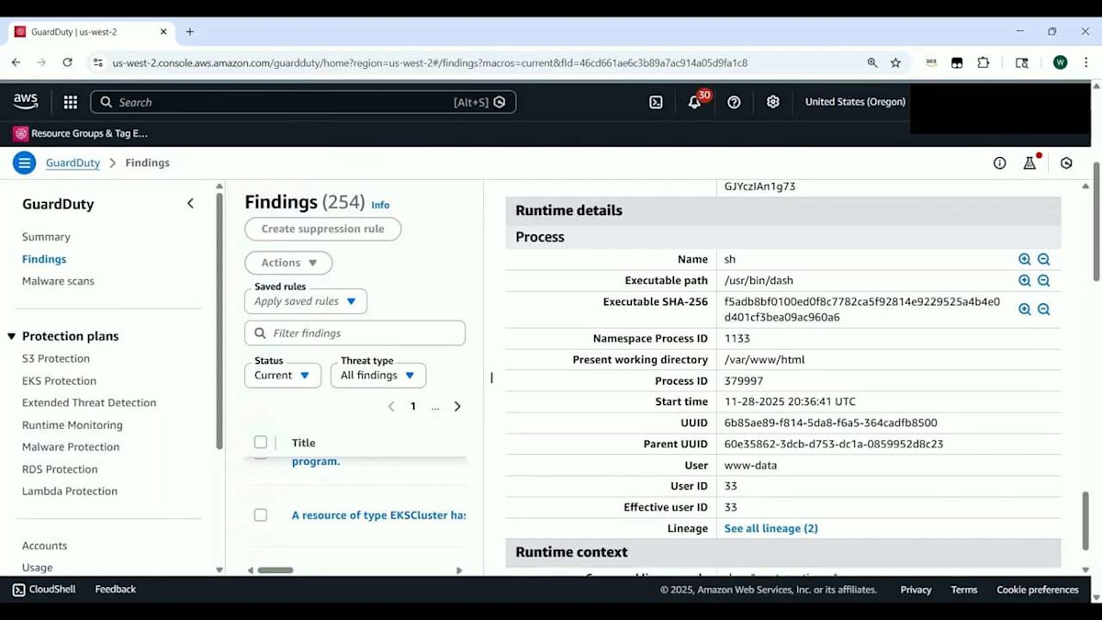The height and width of the screenshot is (620, 1102).
Task: Open the browser profile avatar W
Action: click(x=1060, y=62)
